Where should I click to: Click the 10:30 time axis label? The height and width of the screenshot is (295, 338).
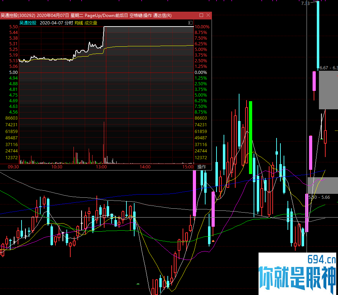coord(57,167)
